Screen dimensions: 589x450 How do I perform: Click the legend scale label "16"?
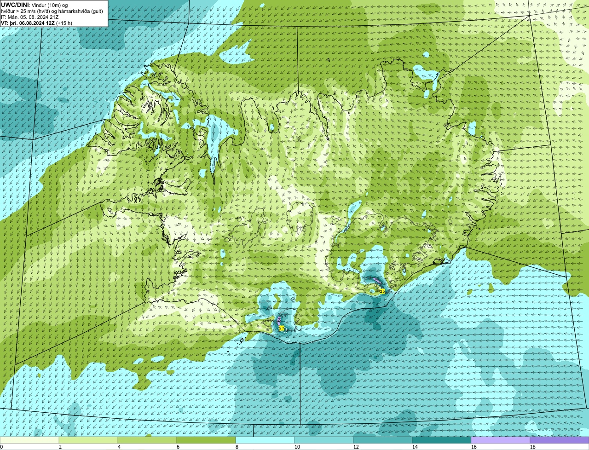click(474, 447)
